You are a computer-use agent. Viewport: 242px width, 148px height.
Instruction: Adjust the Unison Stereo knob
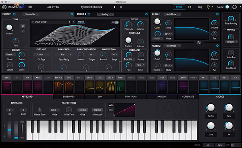[x=22, y=65]
